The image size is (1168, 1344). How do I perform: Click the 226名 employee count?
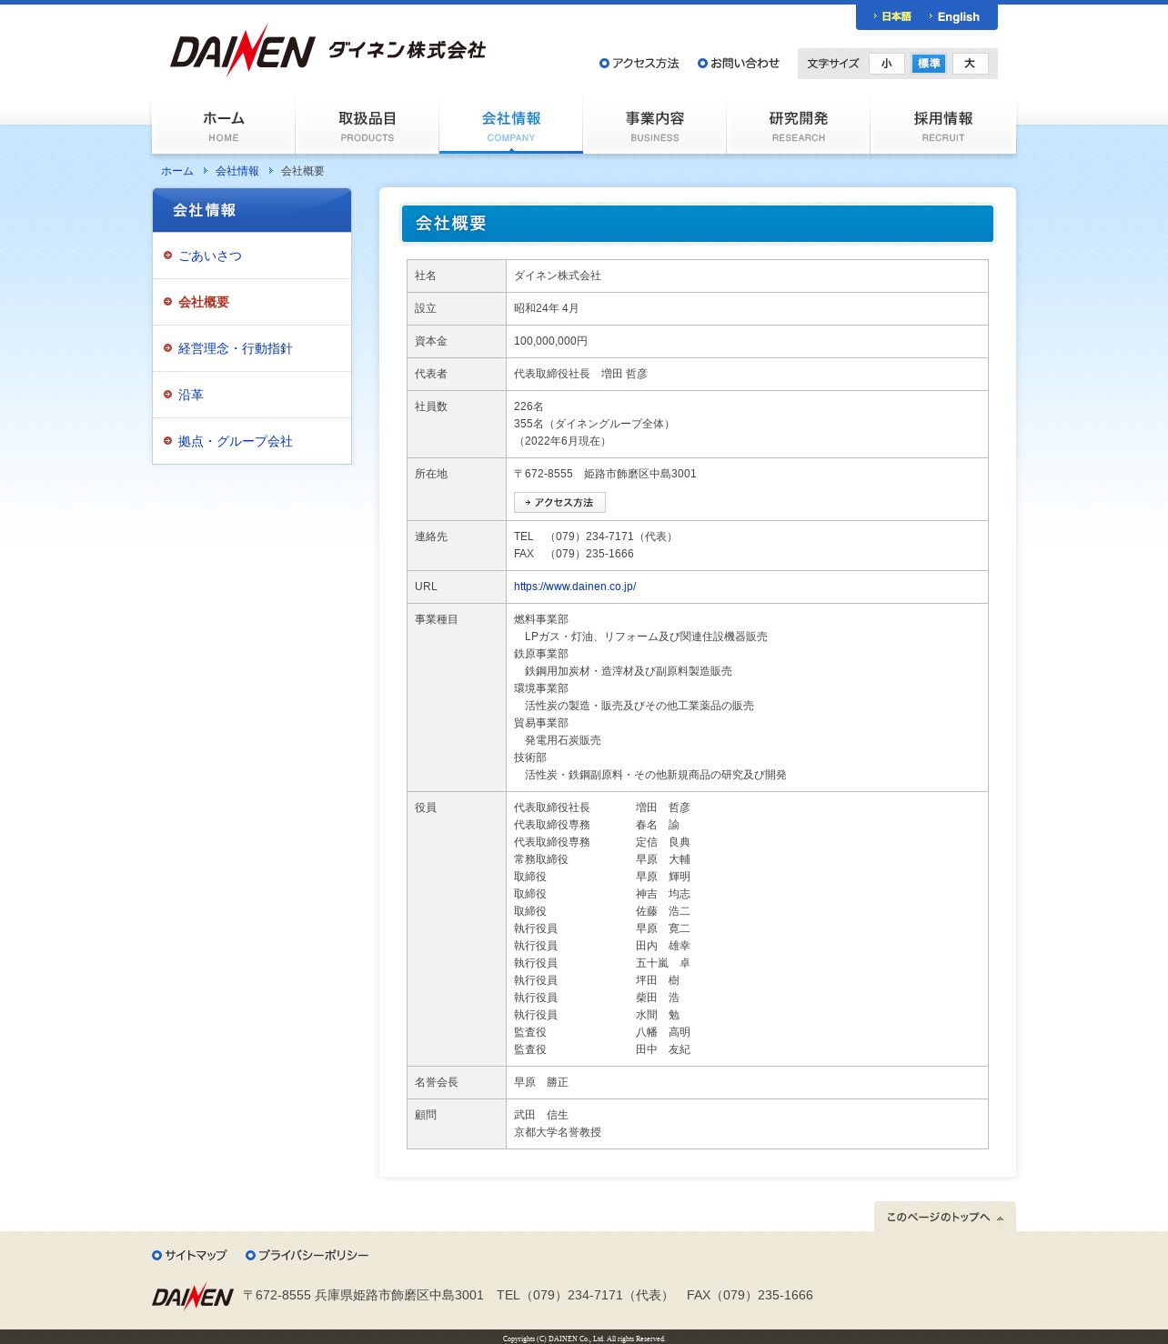(x=529, y=406)
